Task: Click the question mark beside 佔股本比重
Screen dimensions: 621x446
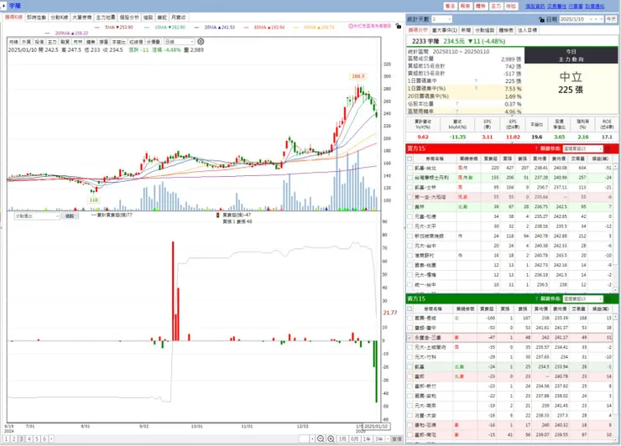Action: coord(457,104)
